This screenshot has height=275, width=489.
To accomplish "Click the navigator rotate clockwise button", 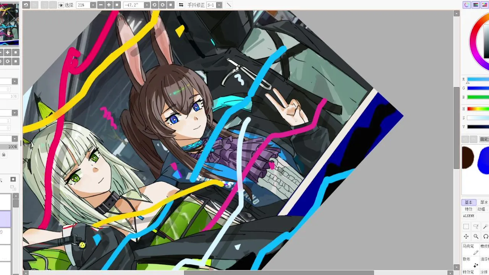I will 8,61.
